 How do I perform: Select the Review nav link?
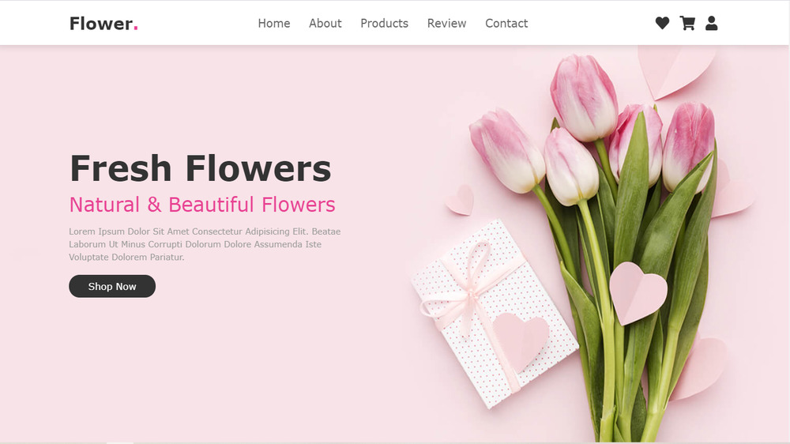click(x=446, y=24)
